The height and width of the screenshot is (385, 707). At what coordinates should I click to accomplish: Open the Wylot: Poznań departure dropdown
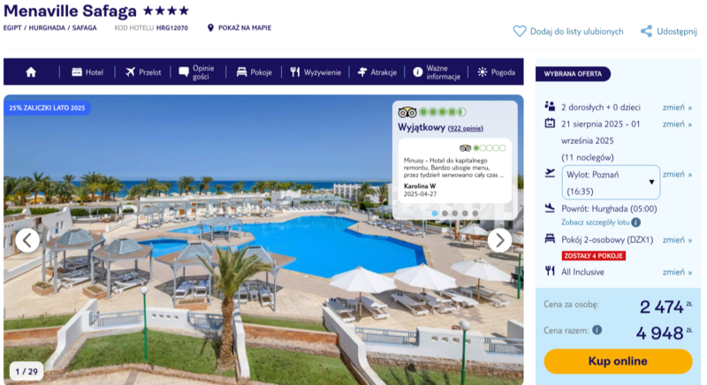(x=611, y=183)
